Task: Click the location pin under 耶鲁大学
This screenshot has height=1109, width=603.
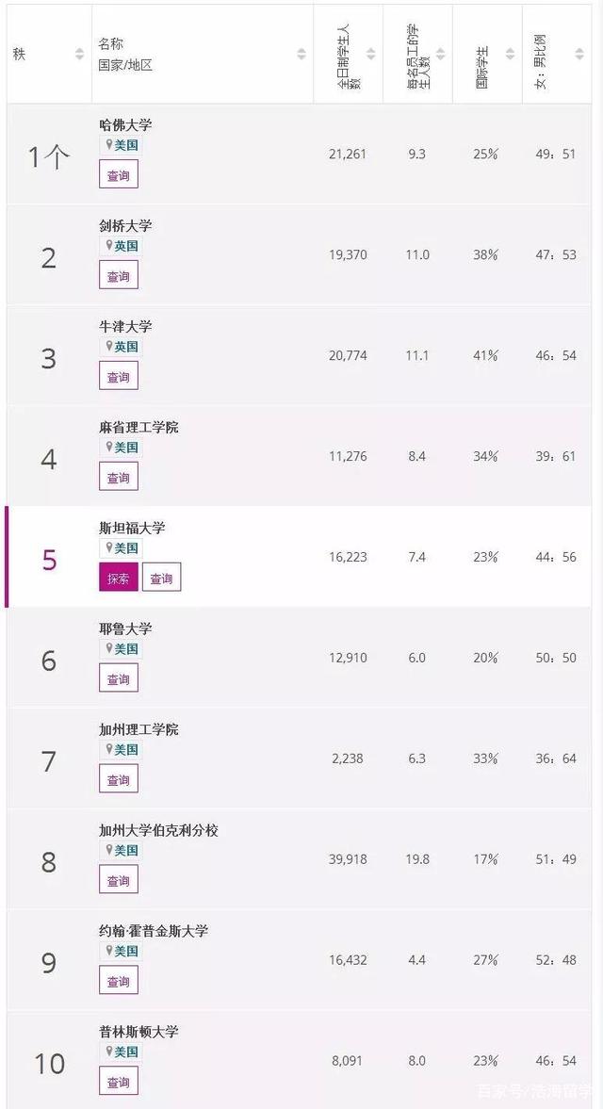Action: [x=109, y=649]
